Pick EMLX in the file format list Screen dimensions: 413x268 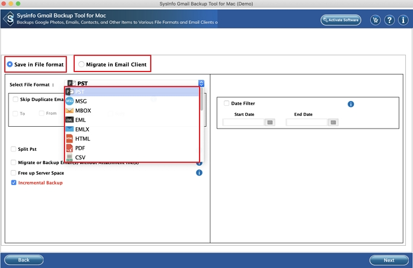(83, 129)
